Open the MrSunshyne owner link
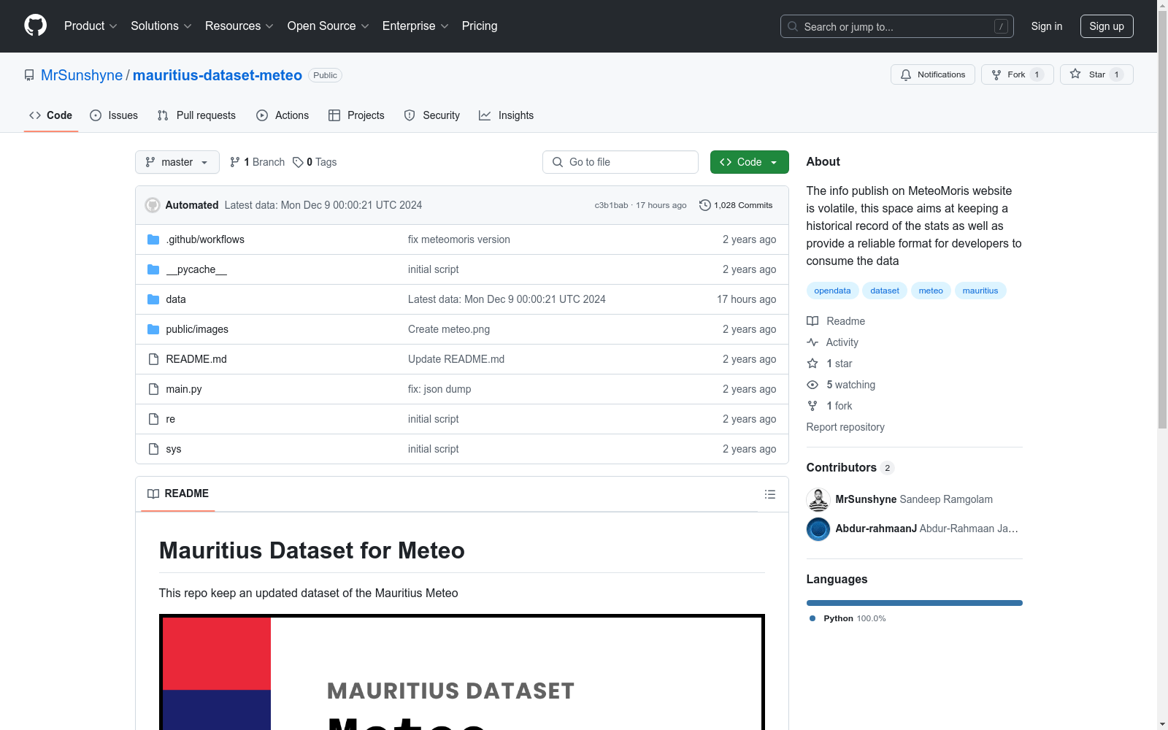Image resolution: width=1168 pixels, height=730 pixels. coord(82,75)
